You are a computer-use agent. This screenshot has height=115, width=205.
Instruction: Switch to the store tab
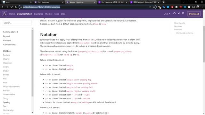(17, 2)
